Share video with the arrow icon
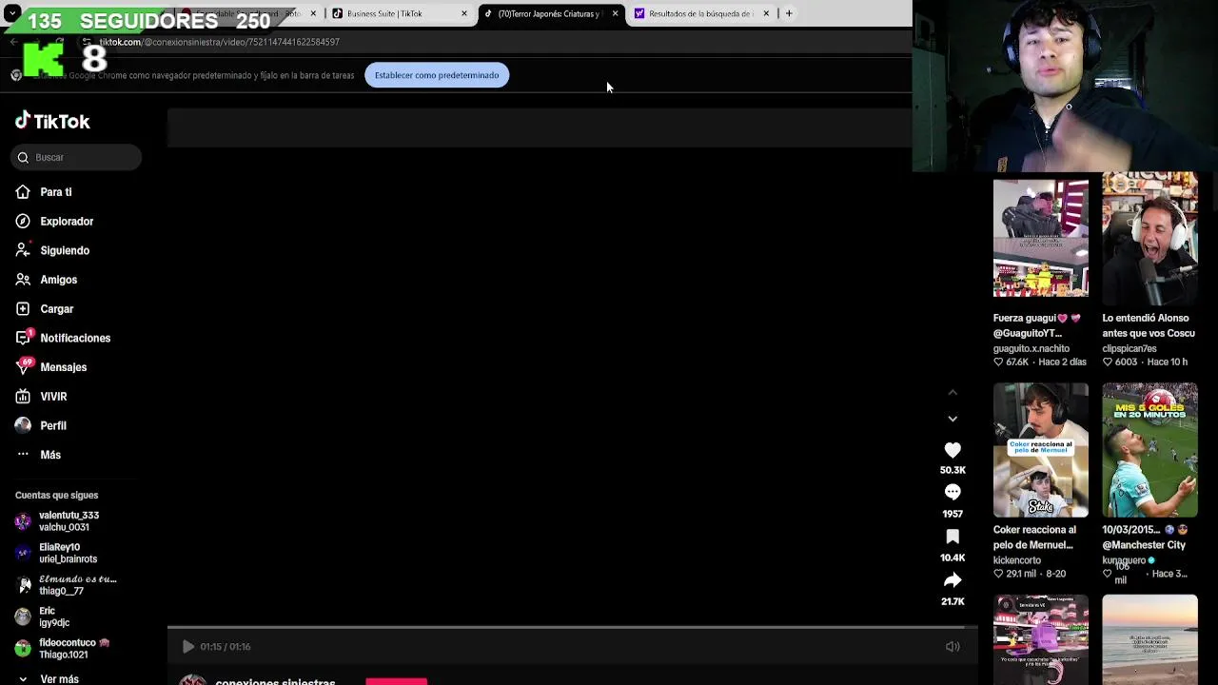 coord(953,580)
